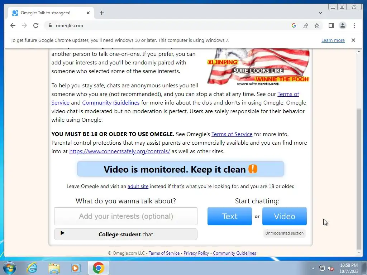Open footer Terms of Service link
The image size is (367, 275).
[x=164, y=253]
